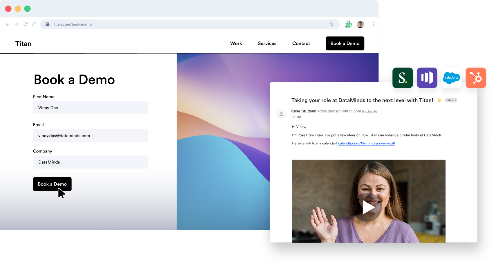The width and height of the screenshot is (494, 265).
Task: Open the green S. app icon
Action: [403, 77]
